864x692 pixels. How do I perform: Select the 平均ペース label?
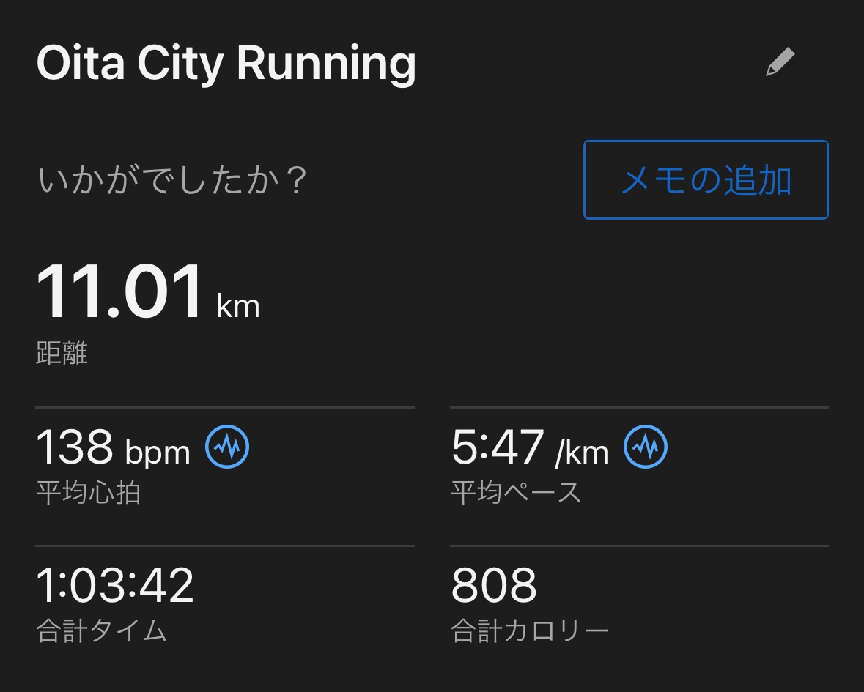tap(516, 493)
